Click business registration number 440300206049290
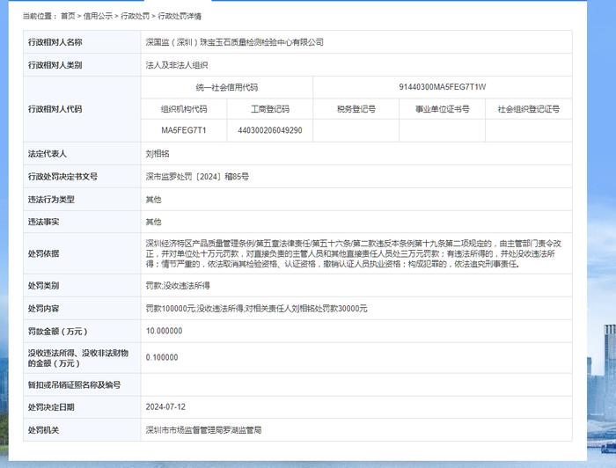The height and width of the screenshot is (468, 616). pos(269,130)
